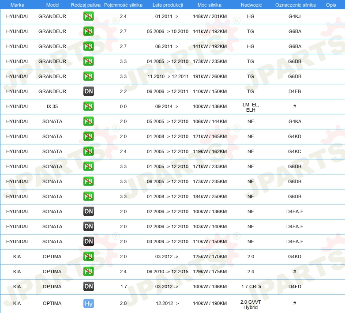Click production dates 11.2010 -> 12.2011

(x=168, y=76)
